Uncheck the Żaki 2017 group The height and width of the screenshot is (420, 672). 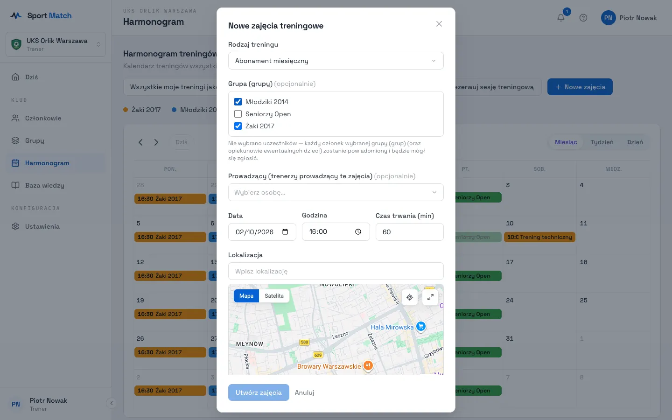pos(238,126)
